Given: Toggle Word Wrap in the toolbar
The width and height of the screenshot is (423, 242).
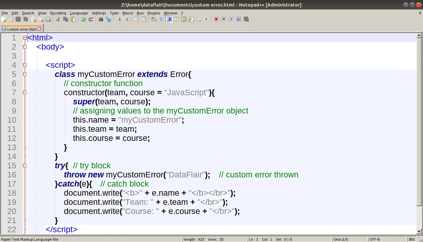Looking at the screenshot, I should click(153, 19).
